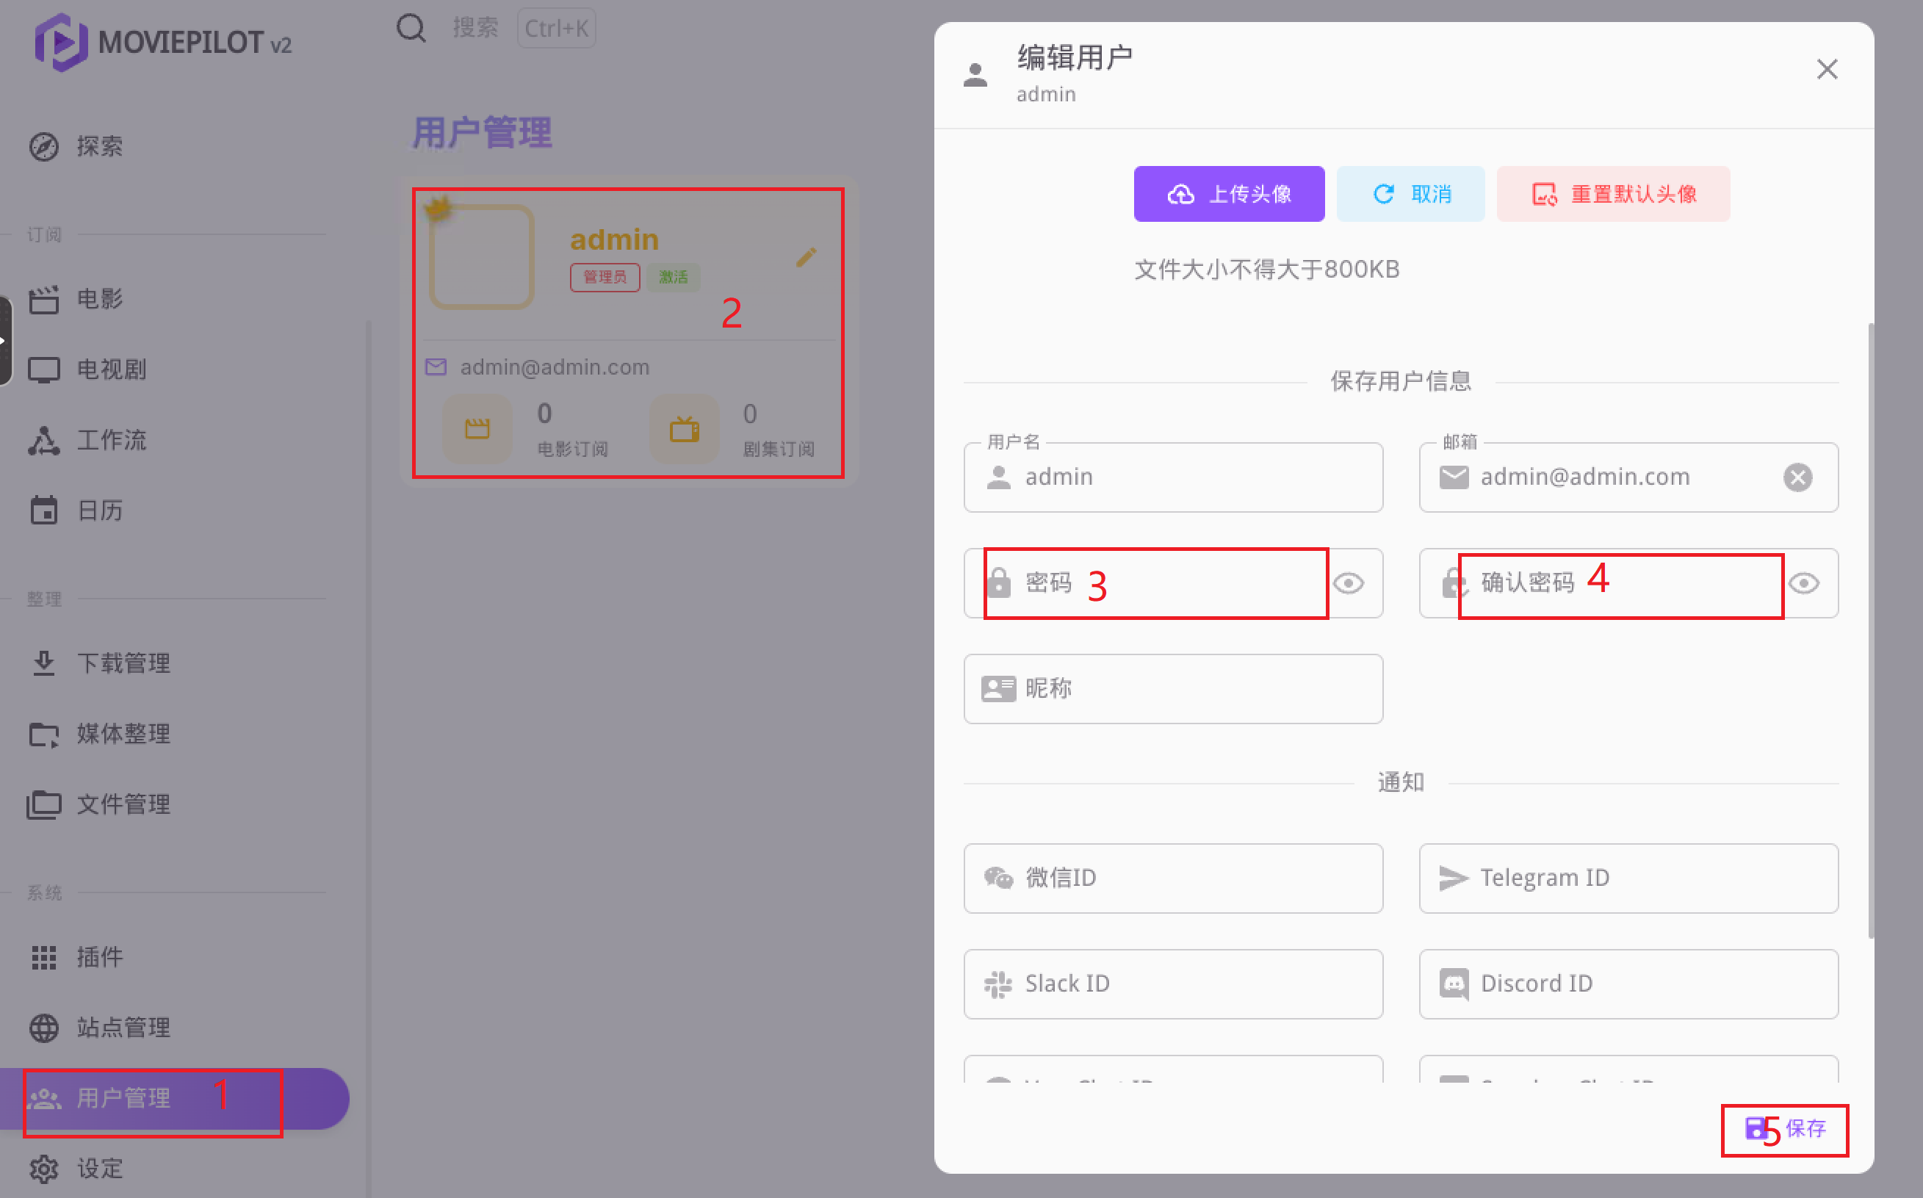Click the pencil edit icon on admin card

pos(806,257)
